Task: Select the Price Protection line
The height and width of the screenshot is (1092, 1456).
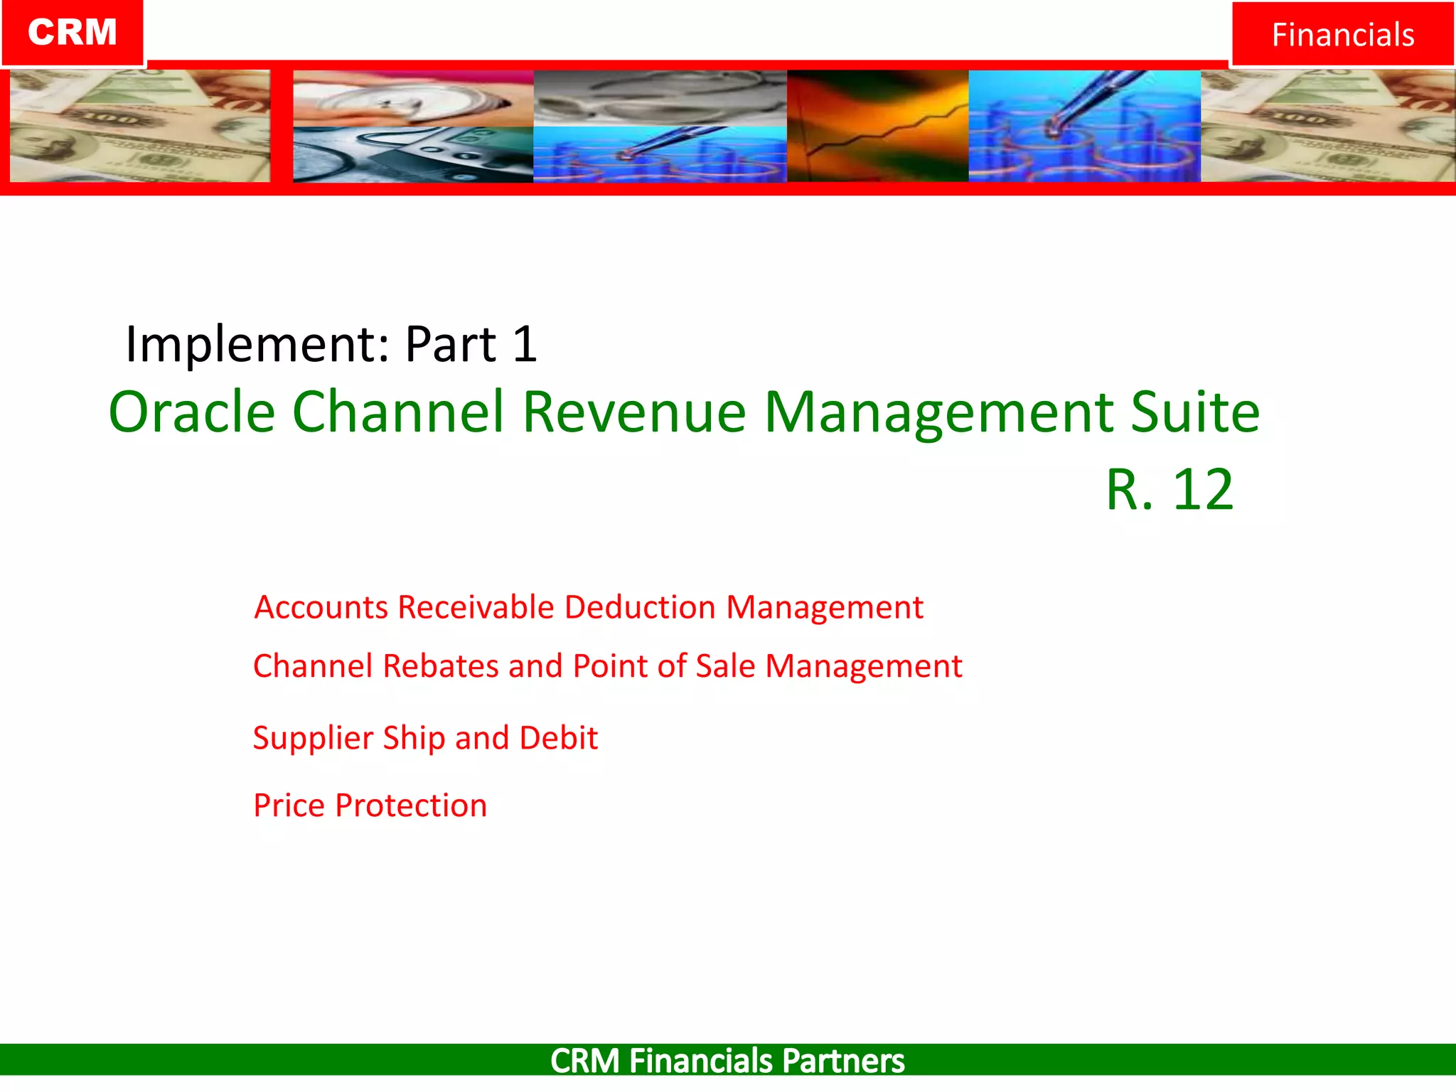Action: pyautogui.click(x=370, y=805)
